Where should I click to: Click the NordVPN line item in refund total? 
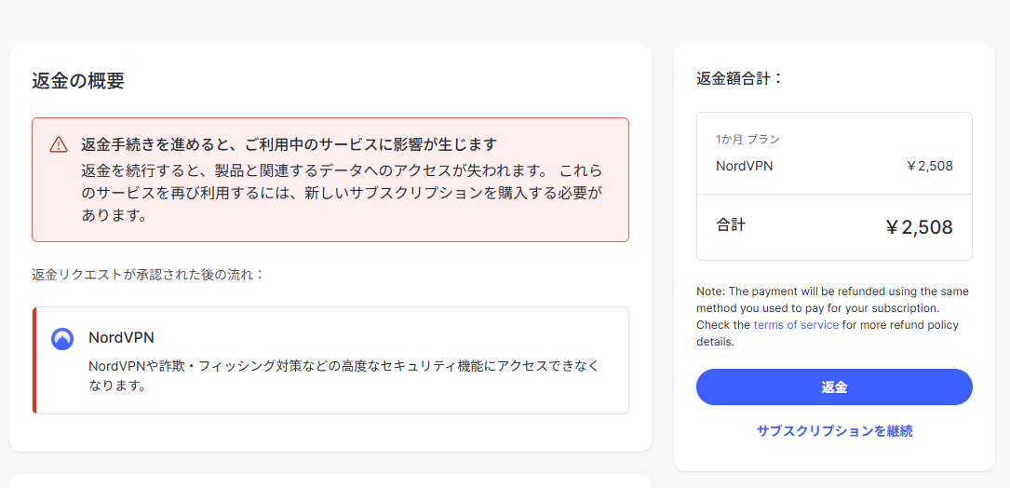pos(744,166)
